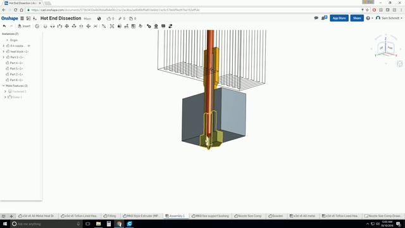This screenshot has height=228, width=405.
Task: Switch to MK8 flex support bushing tab
Action: pyautogui.click(x=210, y=216)
